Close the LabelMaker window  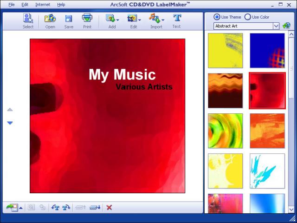289,5
